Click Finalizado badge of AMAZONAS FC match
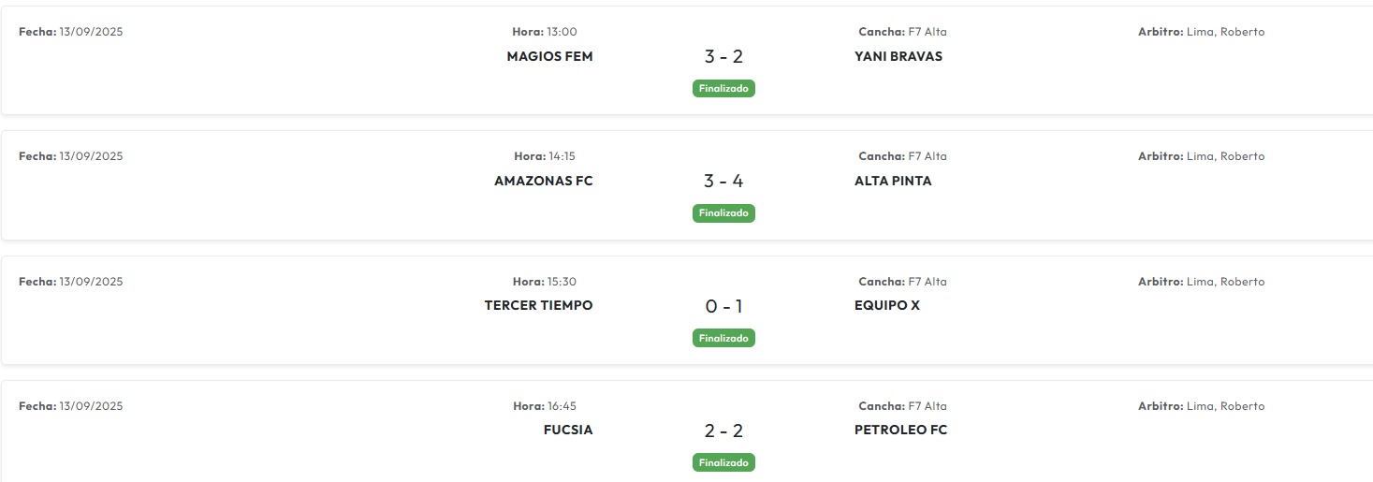This screenshot has width=1373, height=482. 723,213
